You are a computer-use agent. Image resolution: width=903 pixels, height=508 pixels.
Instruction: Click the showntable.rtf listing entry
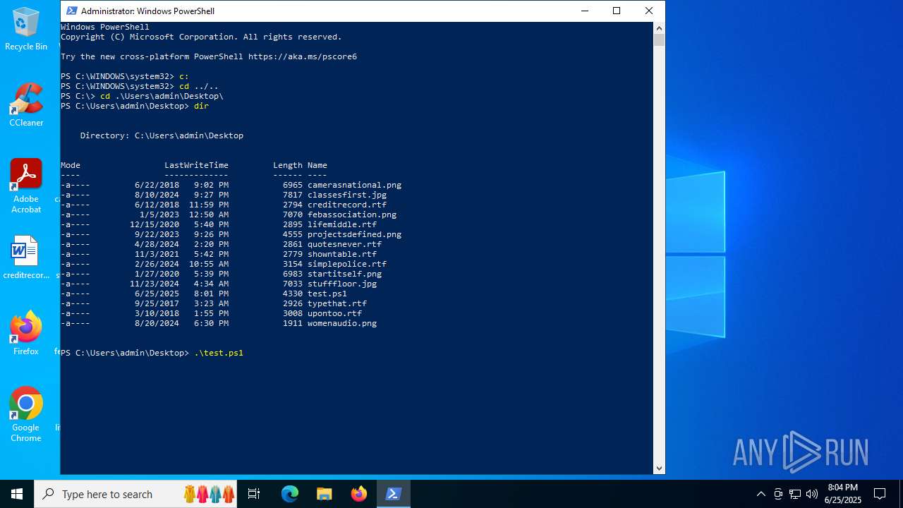point(342,254)
